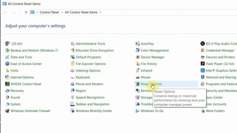Click the Fonts folder icon
This screenshot has height=133, width=237.
coord(7,71)
